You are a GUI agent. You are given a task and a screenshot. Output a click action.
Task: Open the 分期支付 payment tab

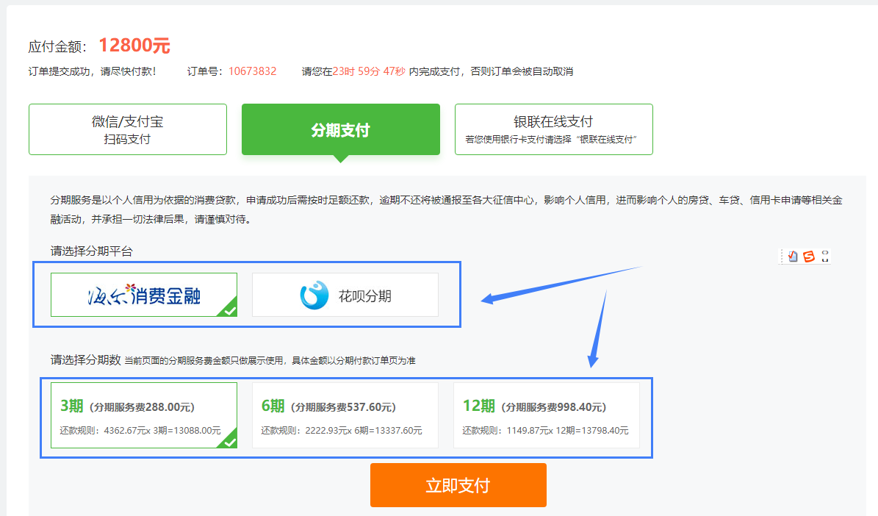click(340, 130)
